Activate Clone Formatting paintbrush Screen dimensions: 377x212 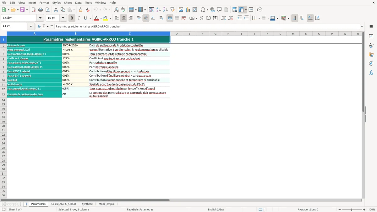coord(81,10)
